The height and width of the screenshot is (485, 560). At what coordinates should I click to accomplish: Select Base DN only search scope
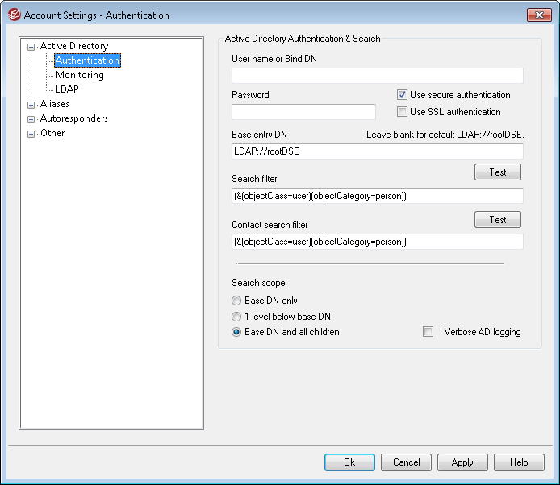coord(236,301)
